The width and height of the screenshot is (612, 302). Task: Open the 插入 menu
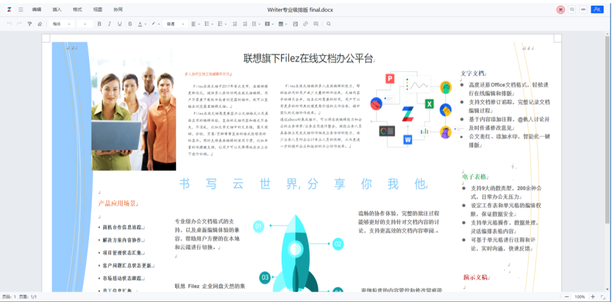click(57, 10)
